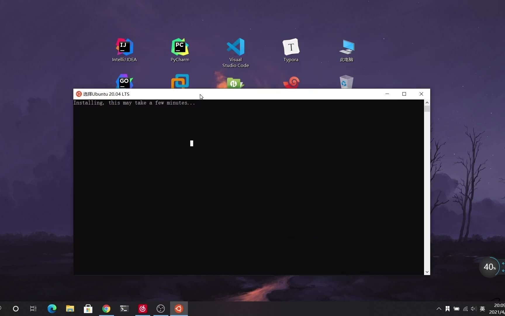Open Task View from the taskbar
Image resolution: width=505 pixels, height=316 pixels.
pyautogui.click(x=33, y=309)
